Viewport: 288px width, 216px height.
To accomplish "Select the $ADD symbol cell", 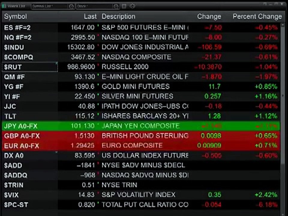I will click(x=30, y=166).
